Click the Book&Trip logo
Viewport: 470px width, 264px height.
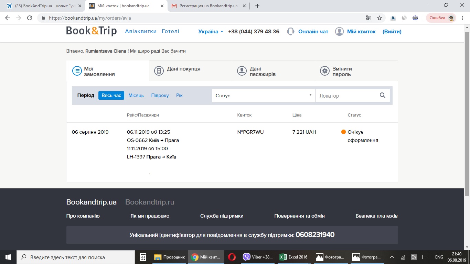pos(92,31)
